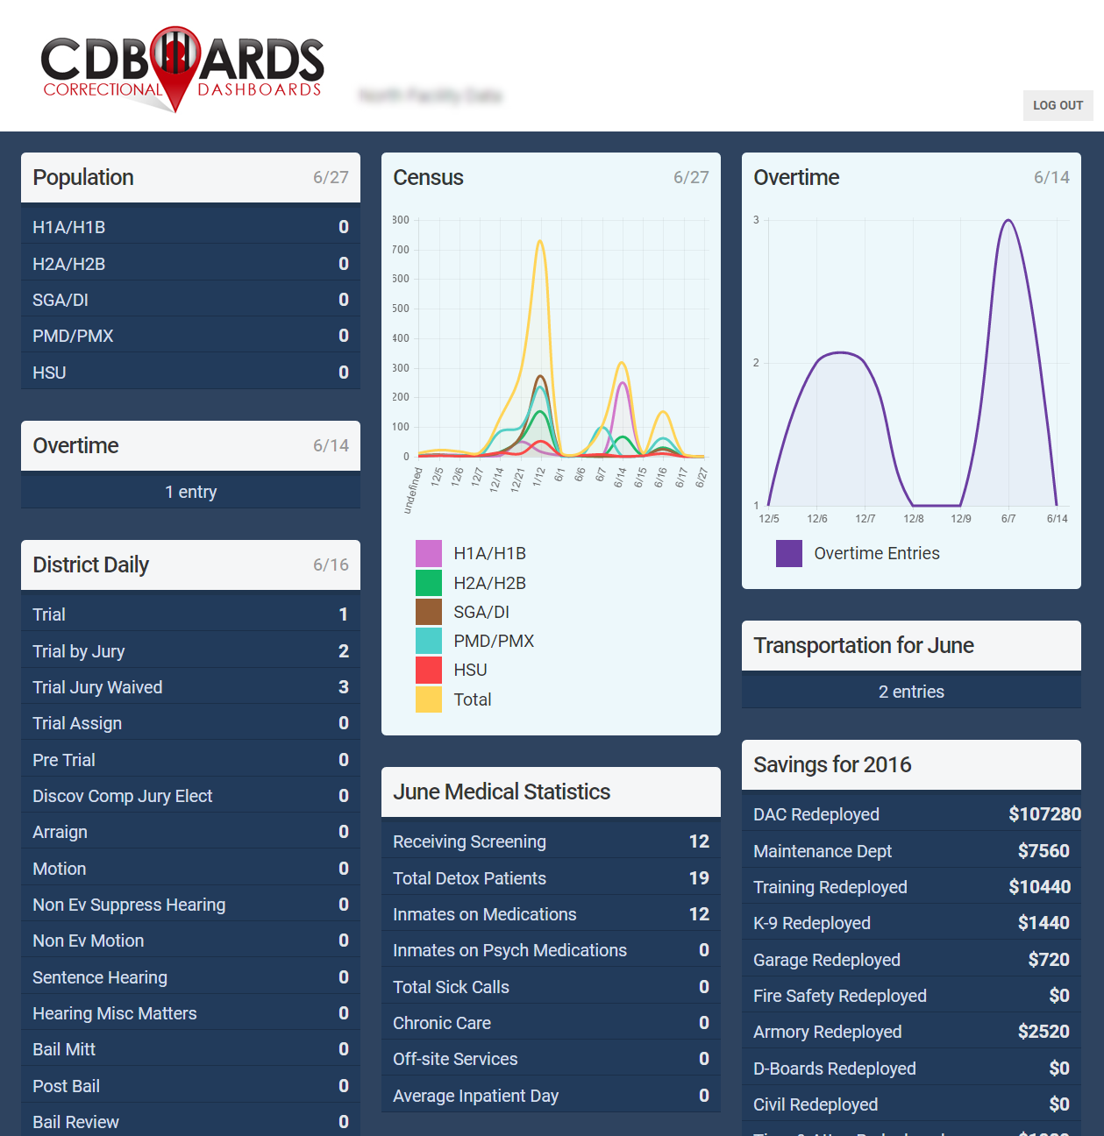
Task: Toggle the yellow Total legend entry
Action: point(429,699)
